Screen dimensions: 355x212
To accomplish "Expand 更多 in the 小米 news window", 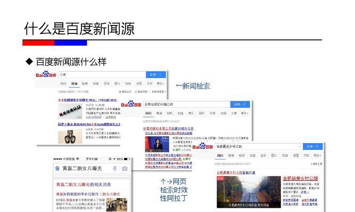I will 160,83.
